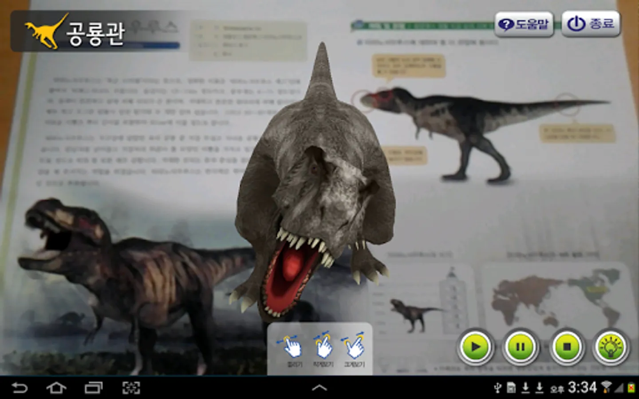Tap the screenshot capture icon
639x399 pixels.
click(131, 388)
